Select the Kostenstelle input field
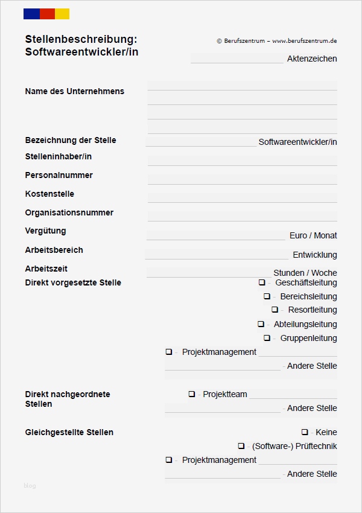 pyautogui.click(x=242, y=197)
